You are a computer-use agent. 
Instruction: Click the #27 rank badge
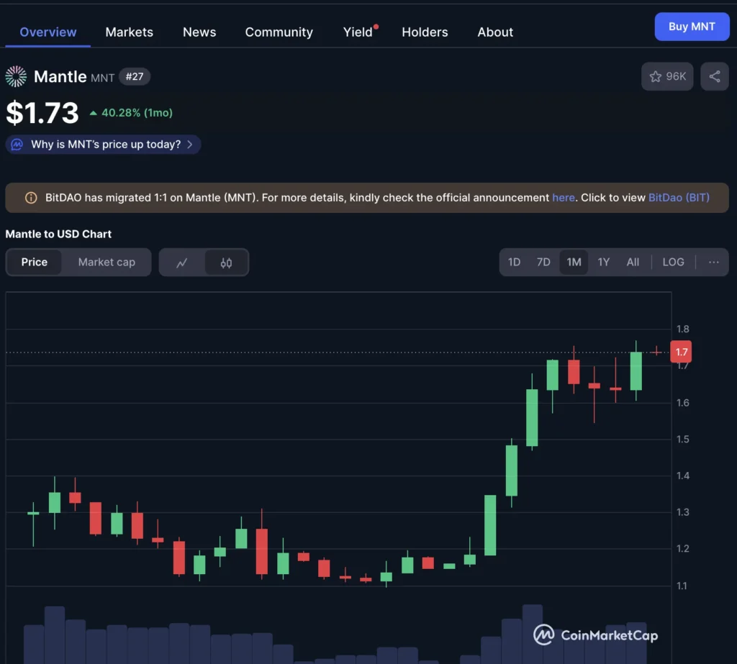[135, 76]
